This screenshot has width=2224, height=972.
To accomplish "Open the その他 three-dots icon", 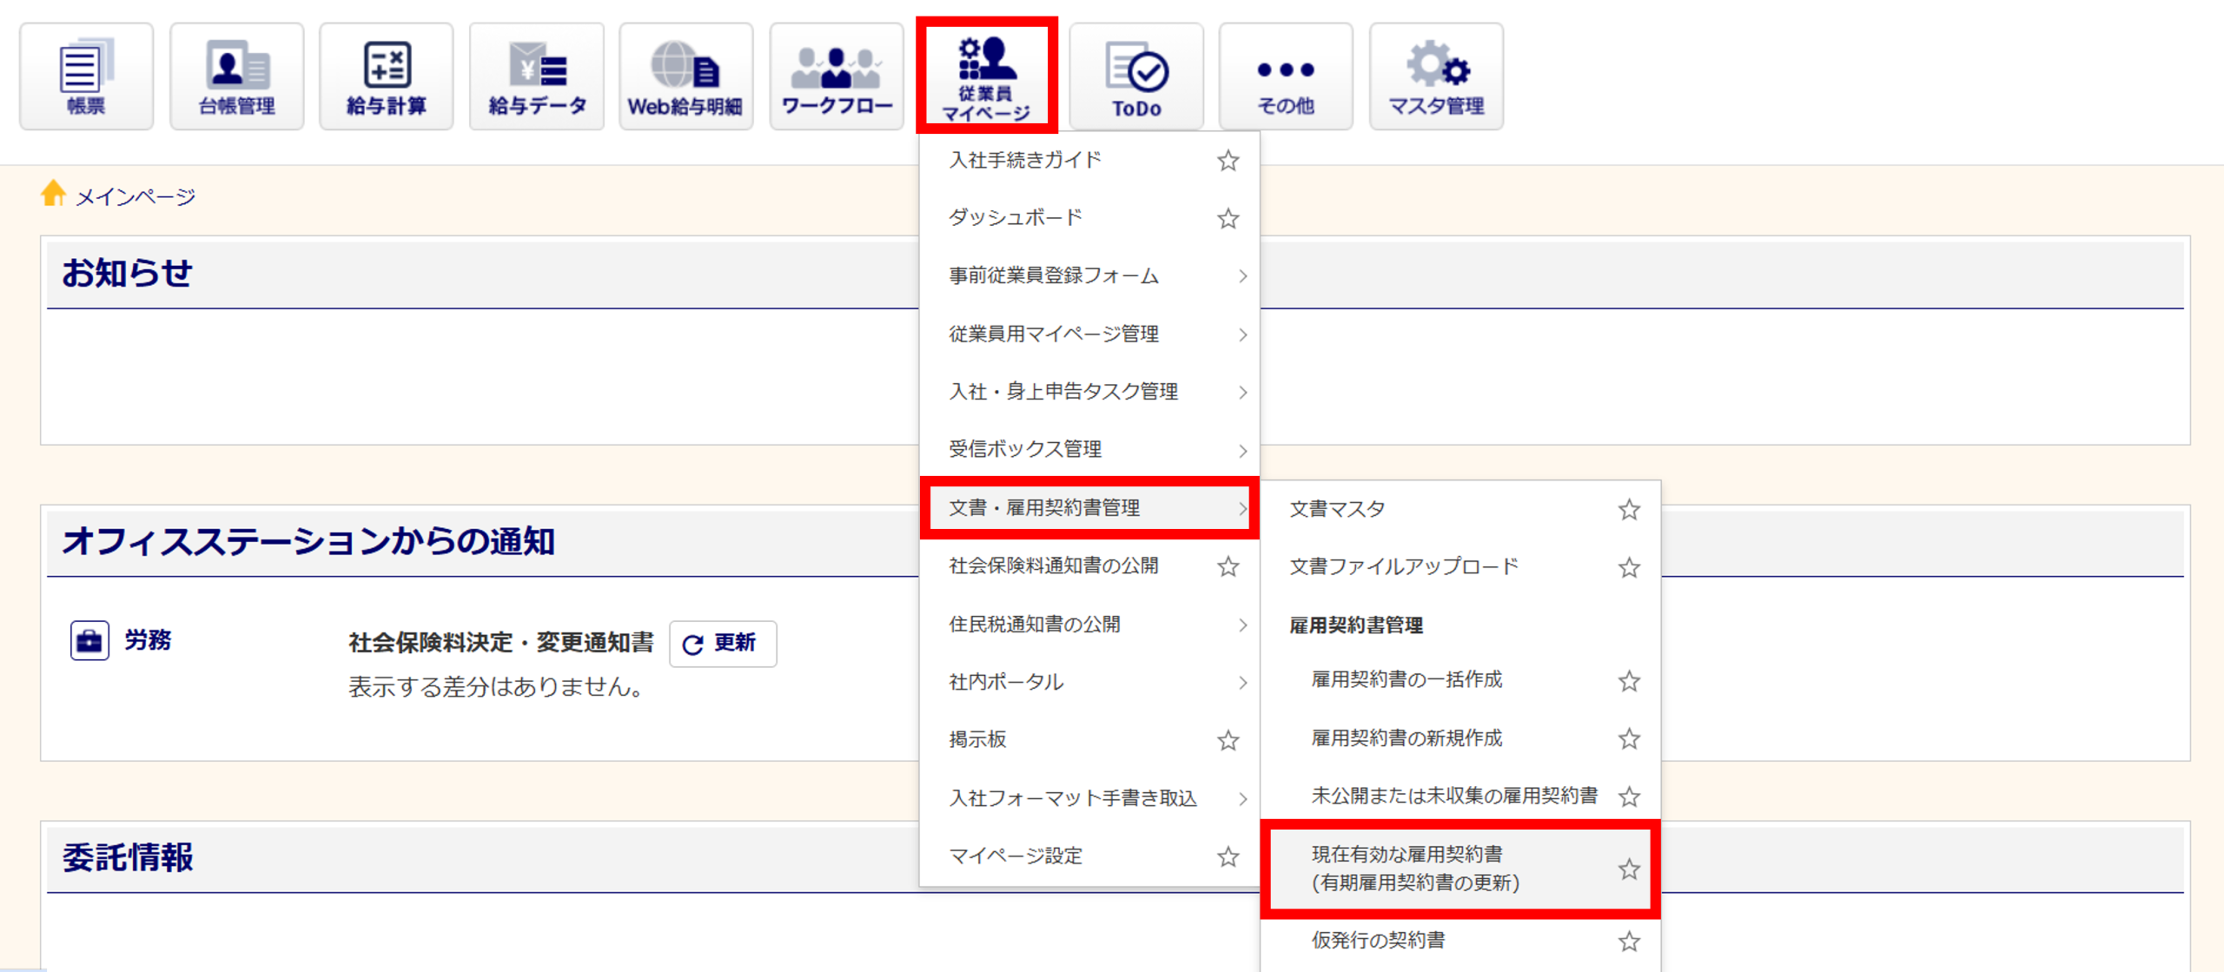I will point(1287,76).
